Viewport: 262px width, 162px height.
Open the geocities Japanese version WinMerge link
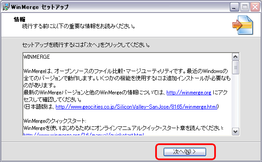tap(136, 107)
